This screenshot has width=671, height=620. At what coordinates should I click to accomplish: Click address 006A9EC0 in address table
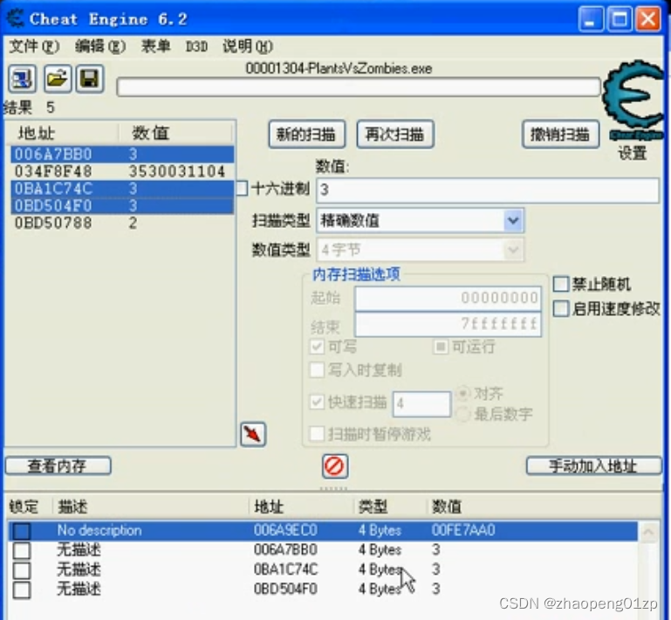click(285, 531)
